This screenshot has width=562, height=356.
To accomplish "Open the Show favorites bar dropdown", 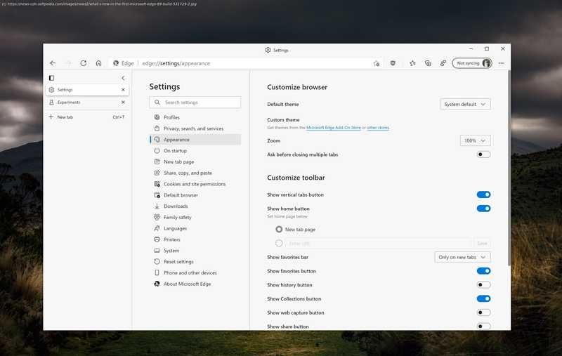I will tap(462, 257).
